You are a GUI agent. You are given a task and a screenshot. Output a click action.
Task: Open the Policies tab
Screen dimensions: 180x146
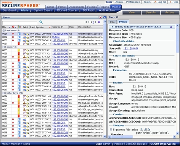pyautogui.click(x=92, y=7)
